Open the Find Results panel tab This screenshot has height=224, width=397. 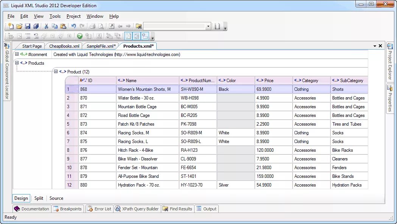(177, 209)
